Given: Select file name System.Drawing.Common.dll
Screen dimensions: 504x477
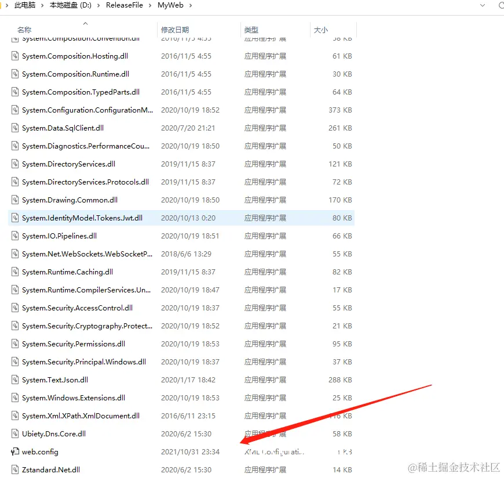Looking at the screenshot, I should click(70, 200).
